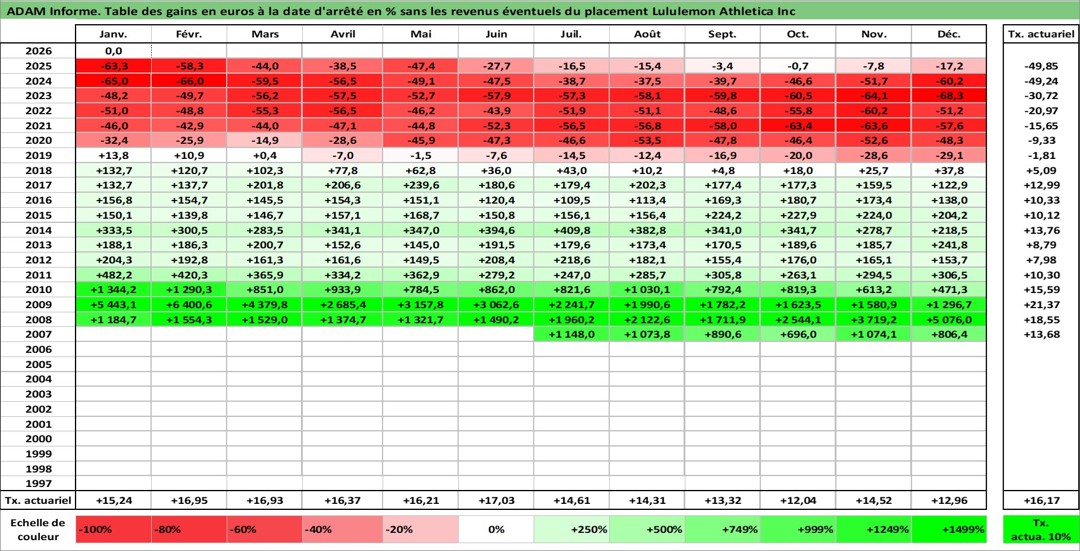Click the -63,3 cell in 2025
The image size is (1080, 551).
(114, 66)
